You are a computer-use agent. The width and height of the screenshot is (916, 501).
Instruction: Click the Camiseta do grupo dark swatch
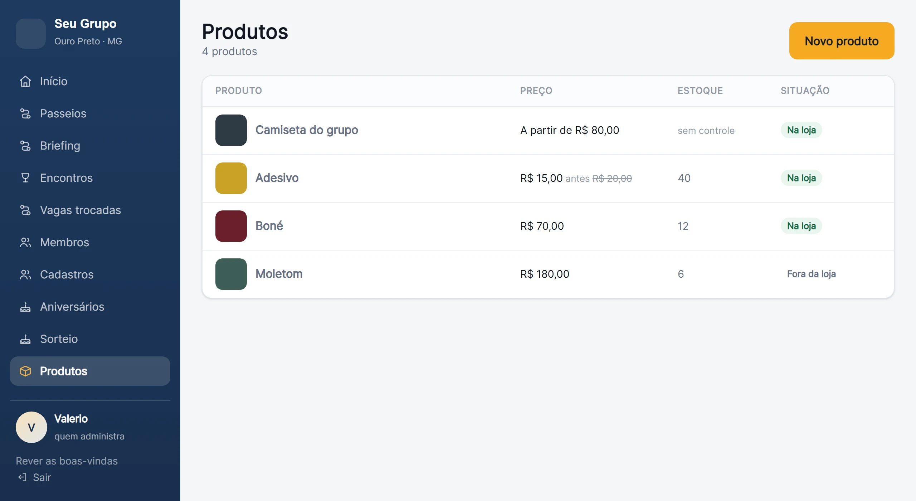[x=231, y=130]
